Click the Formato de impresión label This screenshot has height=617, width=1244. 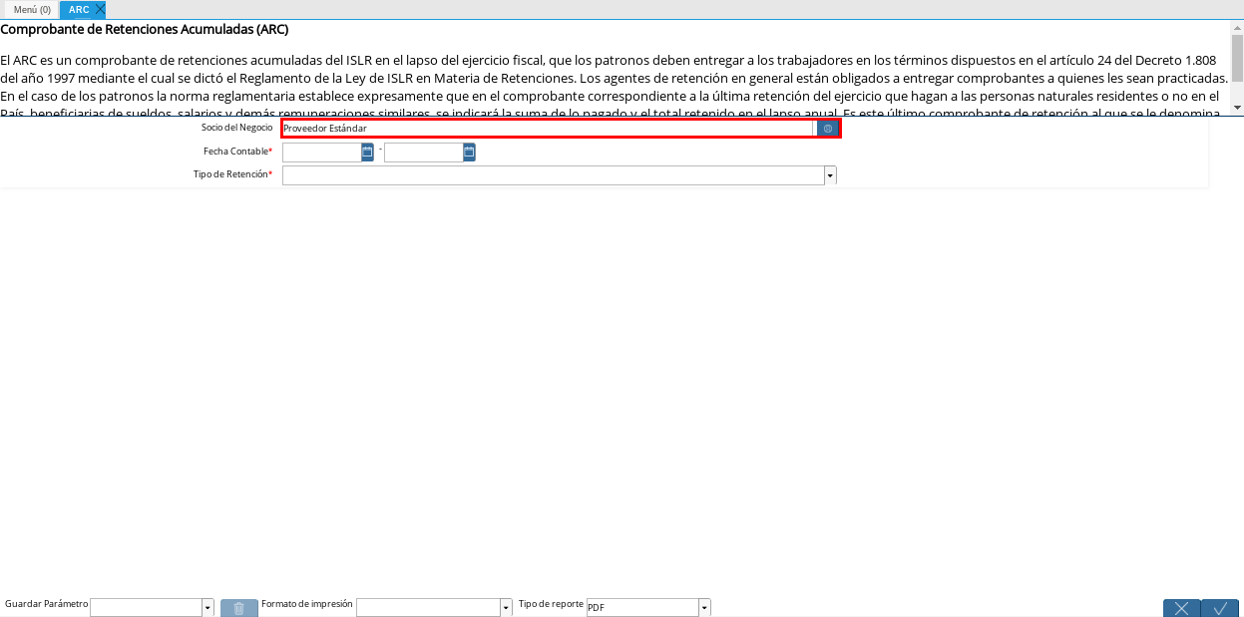(x=307, y=605)
